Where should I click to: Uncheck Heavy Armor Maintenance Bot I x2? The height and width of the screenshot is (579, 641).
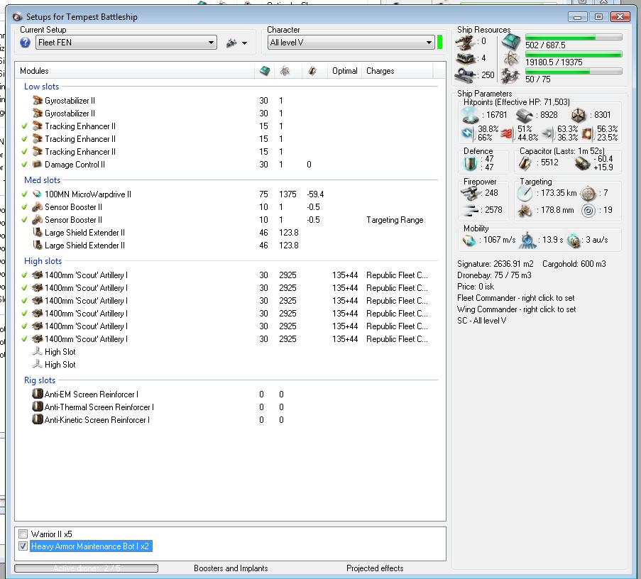point(23,546)
